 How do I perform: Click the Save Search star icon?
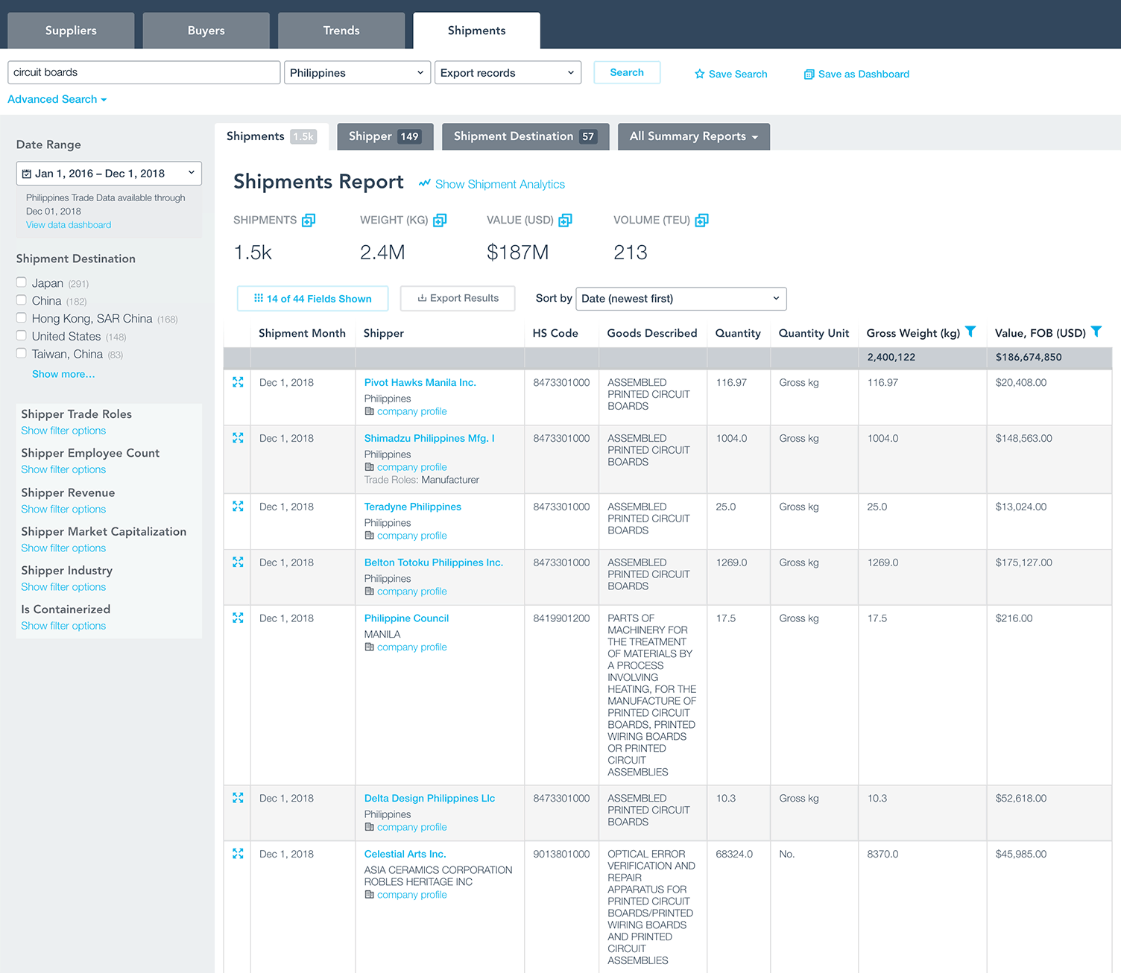point(699,74)
